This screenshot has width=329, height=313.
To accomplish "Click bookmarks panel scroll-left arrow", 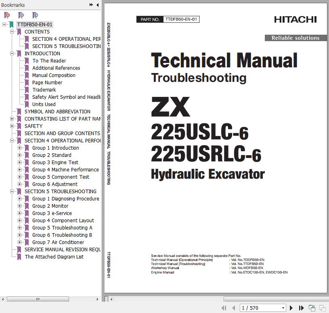I will (x=3, y=299).
